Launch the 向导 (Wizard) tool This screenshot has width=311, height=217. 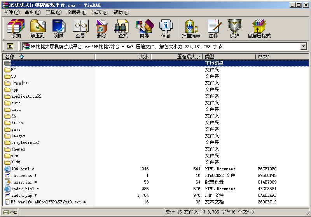[144, 28]
